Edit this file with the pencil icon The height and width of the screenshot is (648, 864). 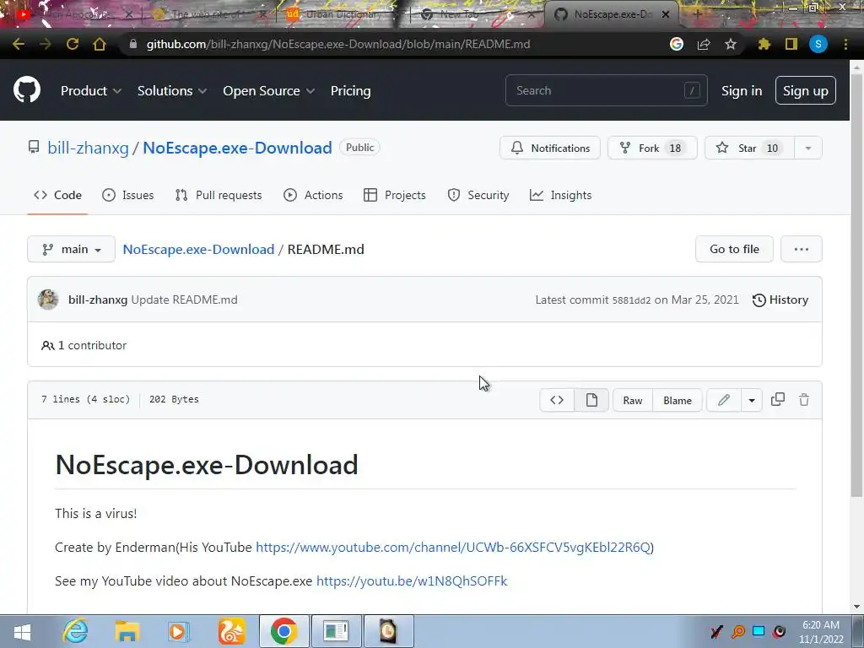click(723, 400)
